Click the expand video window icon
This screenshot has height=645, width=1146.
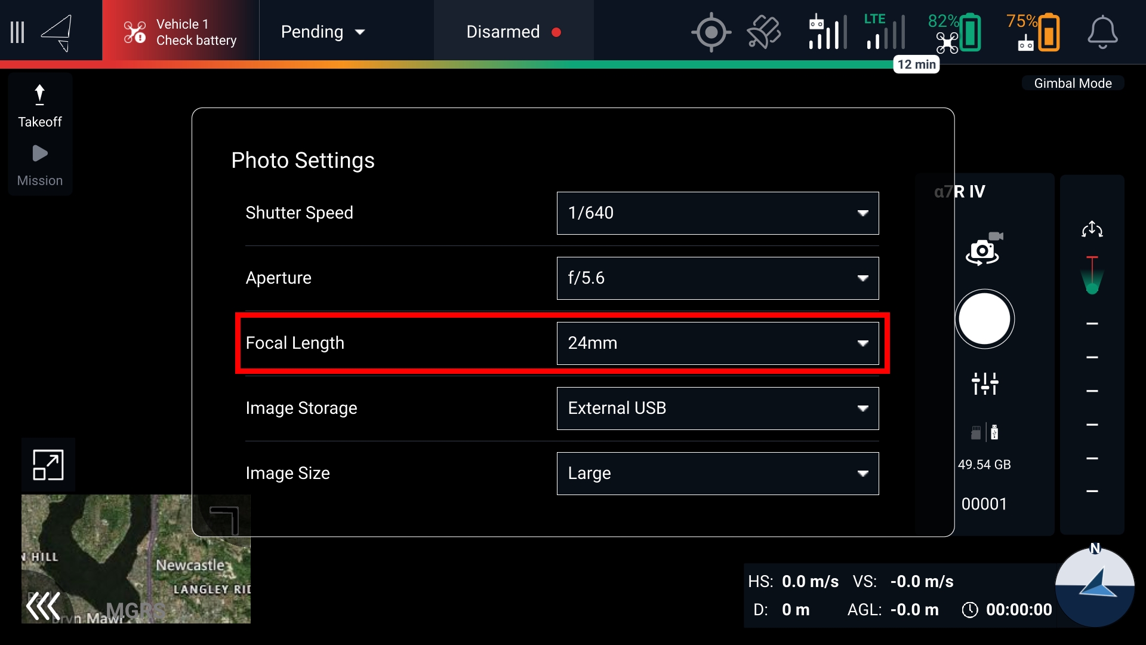click(48, 465)
